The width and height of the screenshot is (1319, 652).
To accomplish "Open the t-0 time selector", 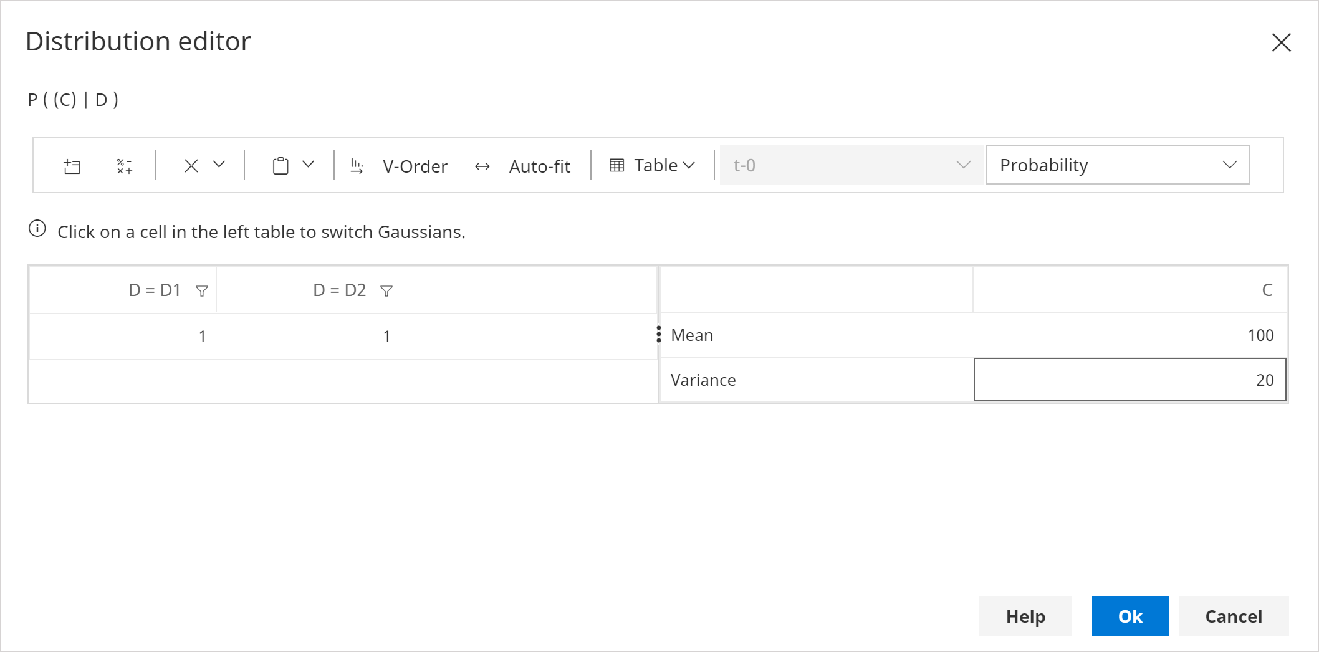I will 851,165.
